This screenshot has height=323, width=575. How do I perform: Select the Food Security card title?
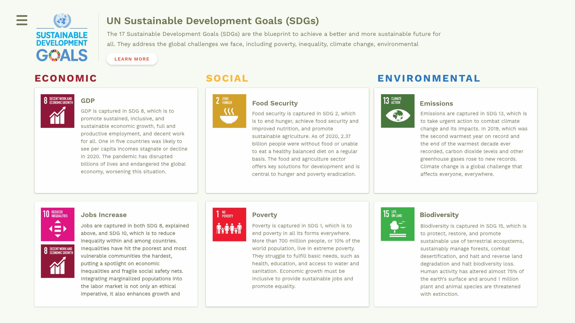[x=275, y=103]
